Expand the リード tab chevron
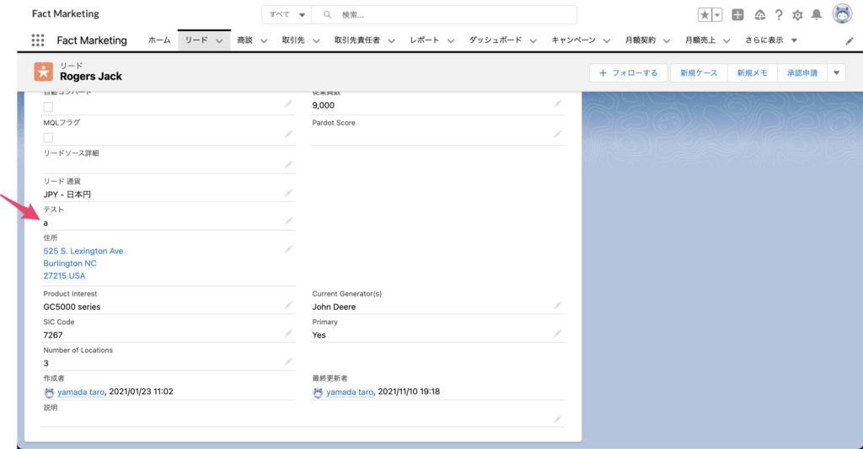 click(x=219, y=40)
